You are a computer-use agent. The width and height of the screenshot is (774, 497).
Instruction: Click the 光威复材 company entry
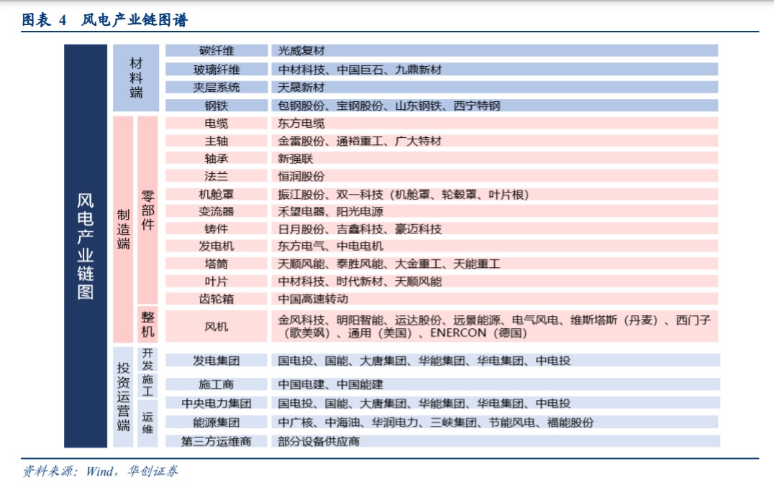point(495,50)
